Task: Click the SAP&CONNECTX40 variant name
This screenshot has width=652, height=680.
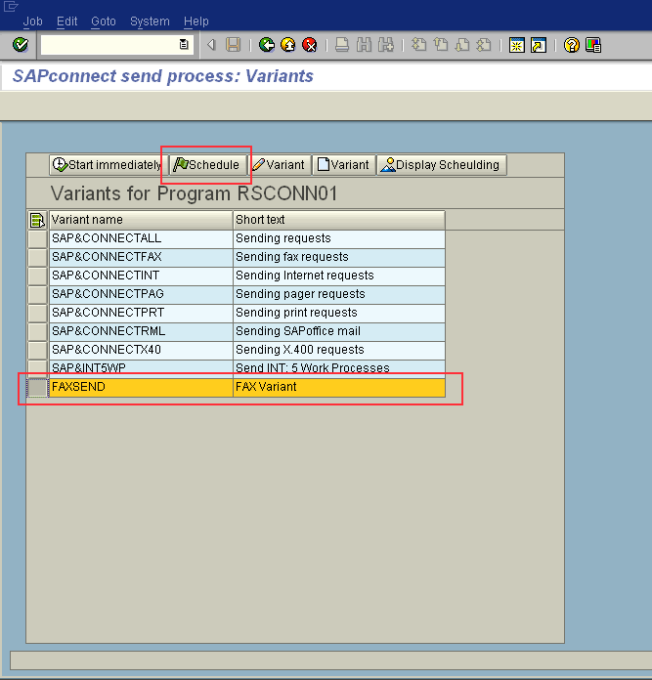Action: [x=141, y=350]
